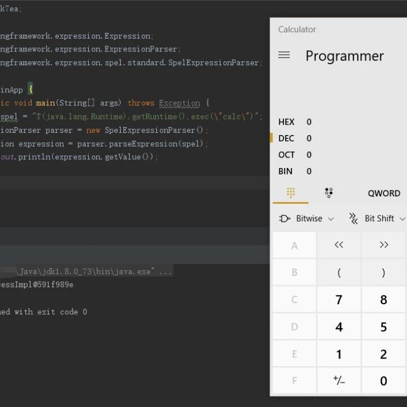Viewport: 407px width, 407px height.
Task: Click the disabled hex B key
Action: coord(294,272)
